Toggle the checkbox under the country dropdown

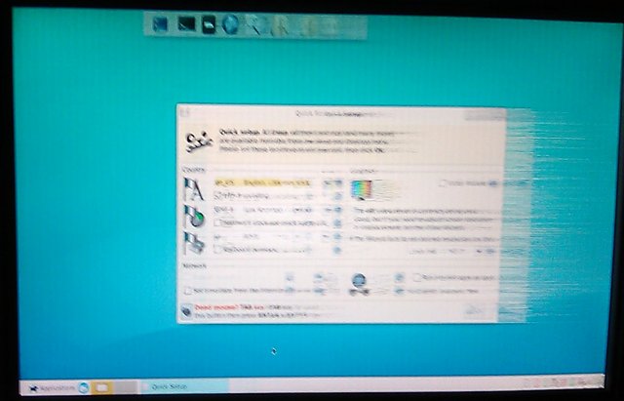(218, 195)
